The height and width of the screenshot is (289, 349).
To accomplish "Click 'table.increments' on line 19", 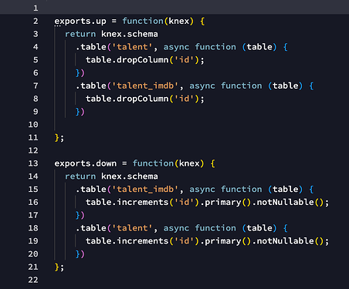I will click(x=127, y=241).
